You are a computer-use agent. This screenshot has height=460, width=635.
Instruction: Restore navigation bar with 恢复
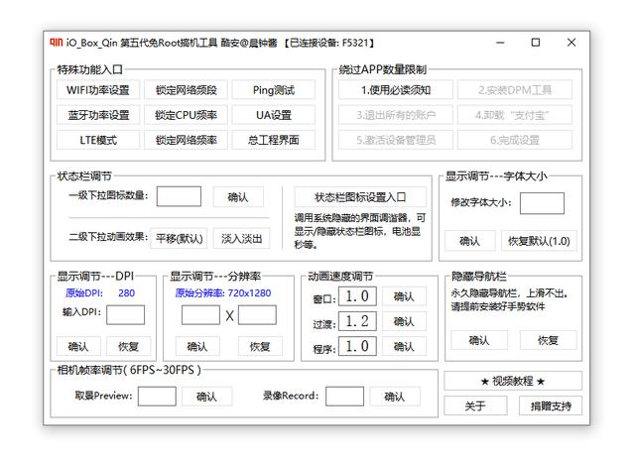(x=549, y=340)
